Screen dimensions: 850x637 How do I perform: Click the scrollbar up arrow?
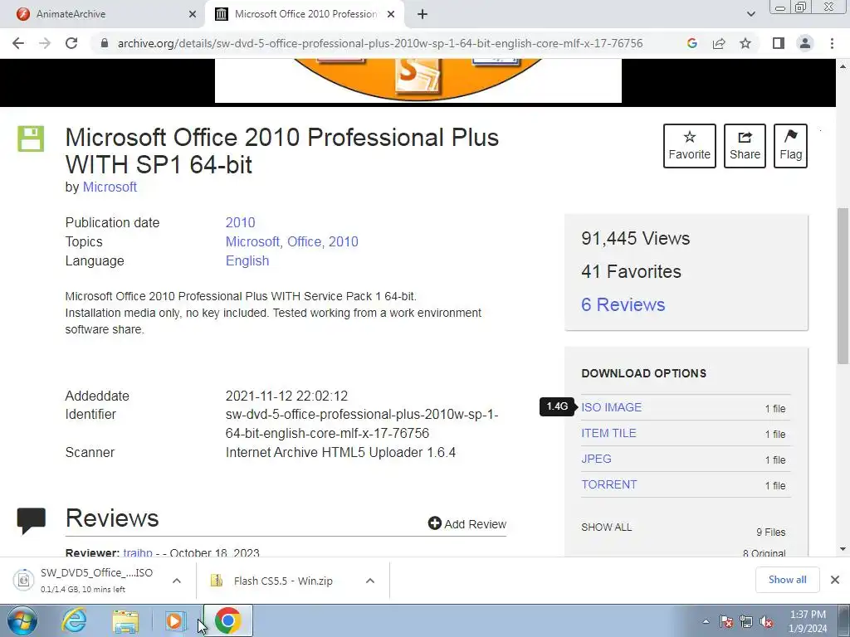coord(843,66)
